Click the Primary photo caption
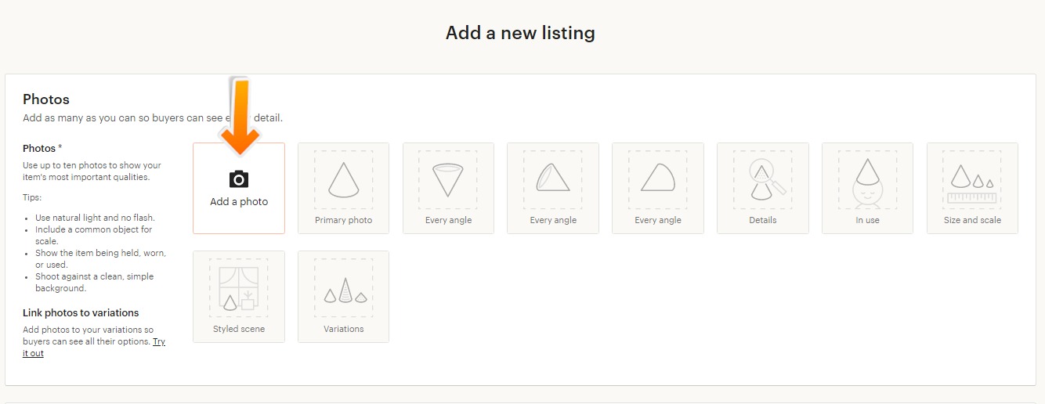 343,220
